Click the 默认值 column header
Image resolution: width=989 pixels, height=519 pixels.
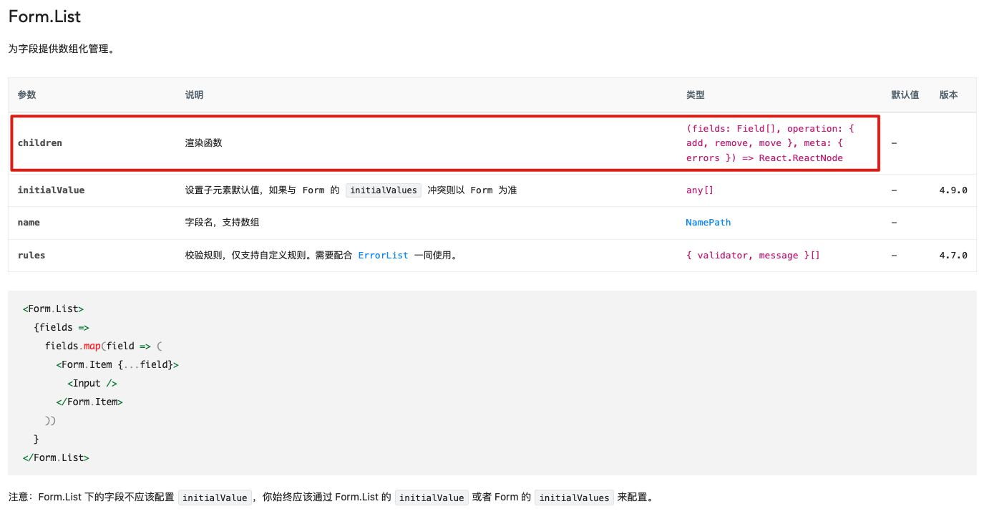click(905, 95)
